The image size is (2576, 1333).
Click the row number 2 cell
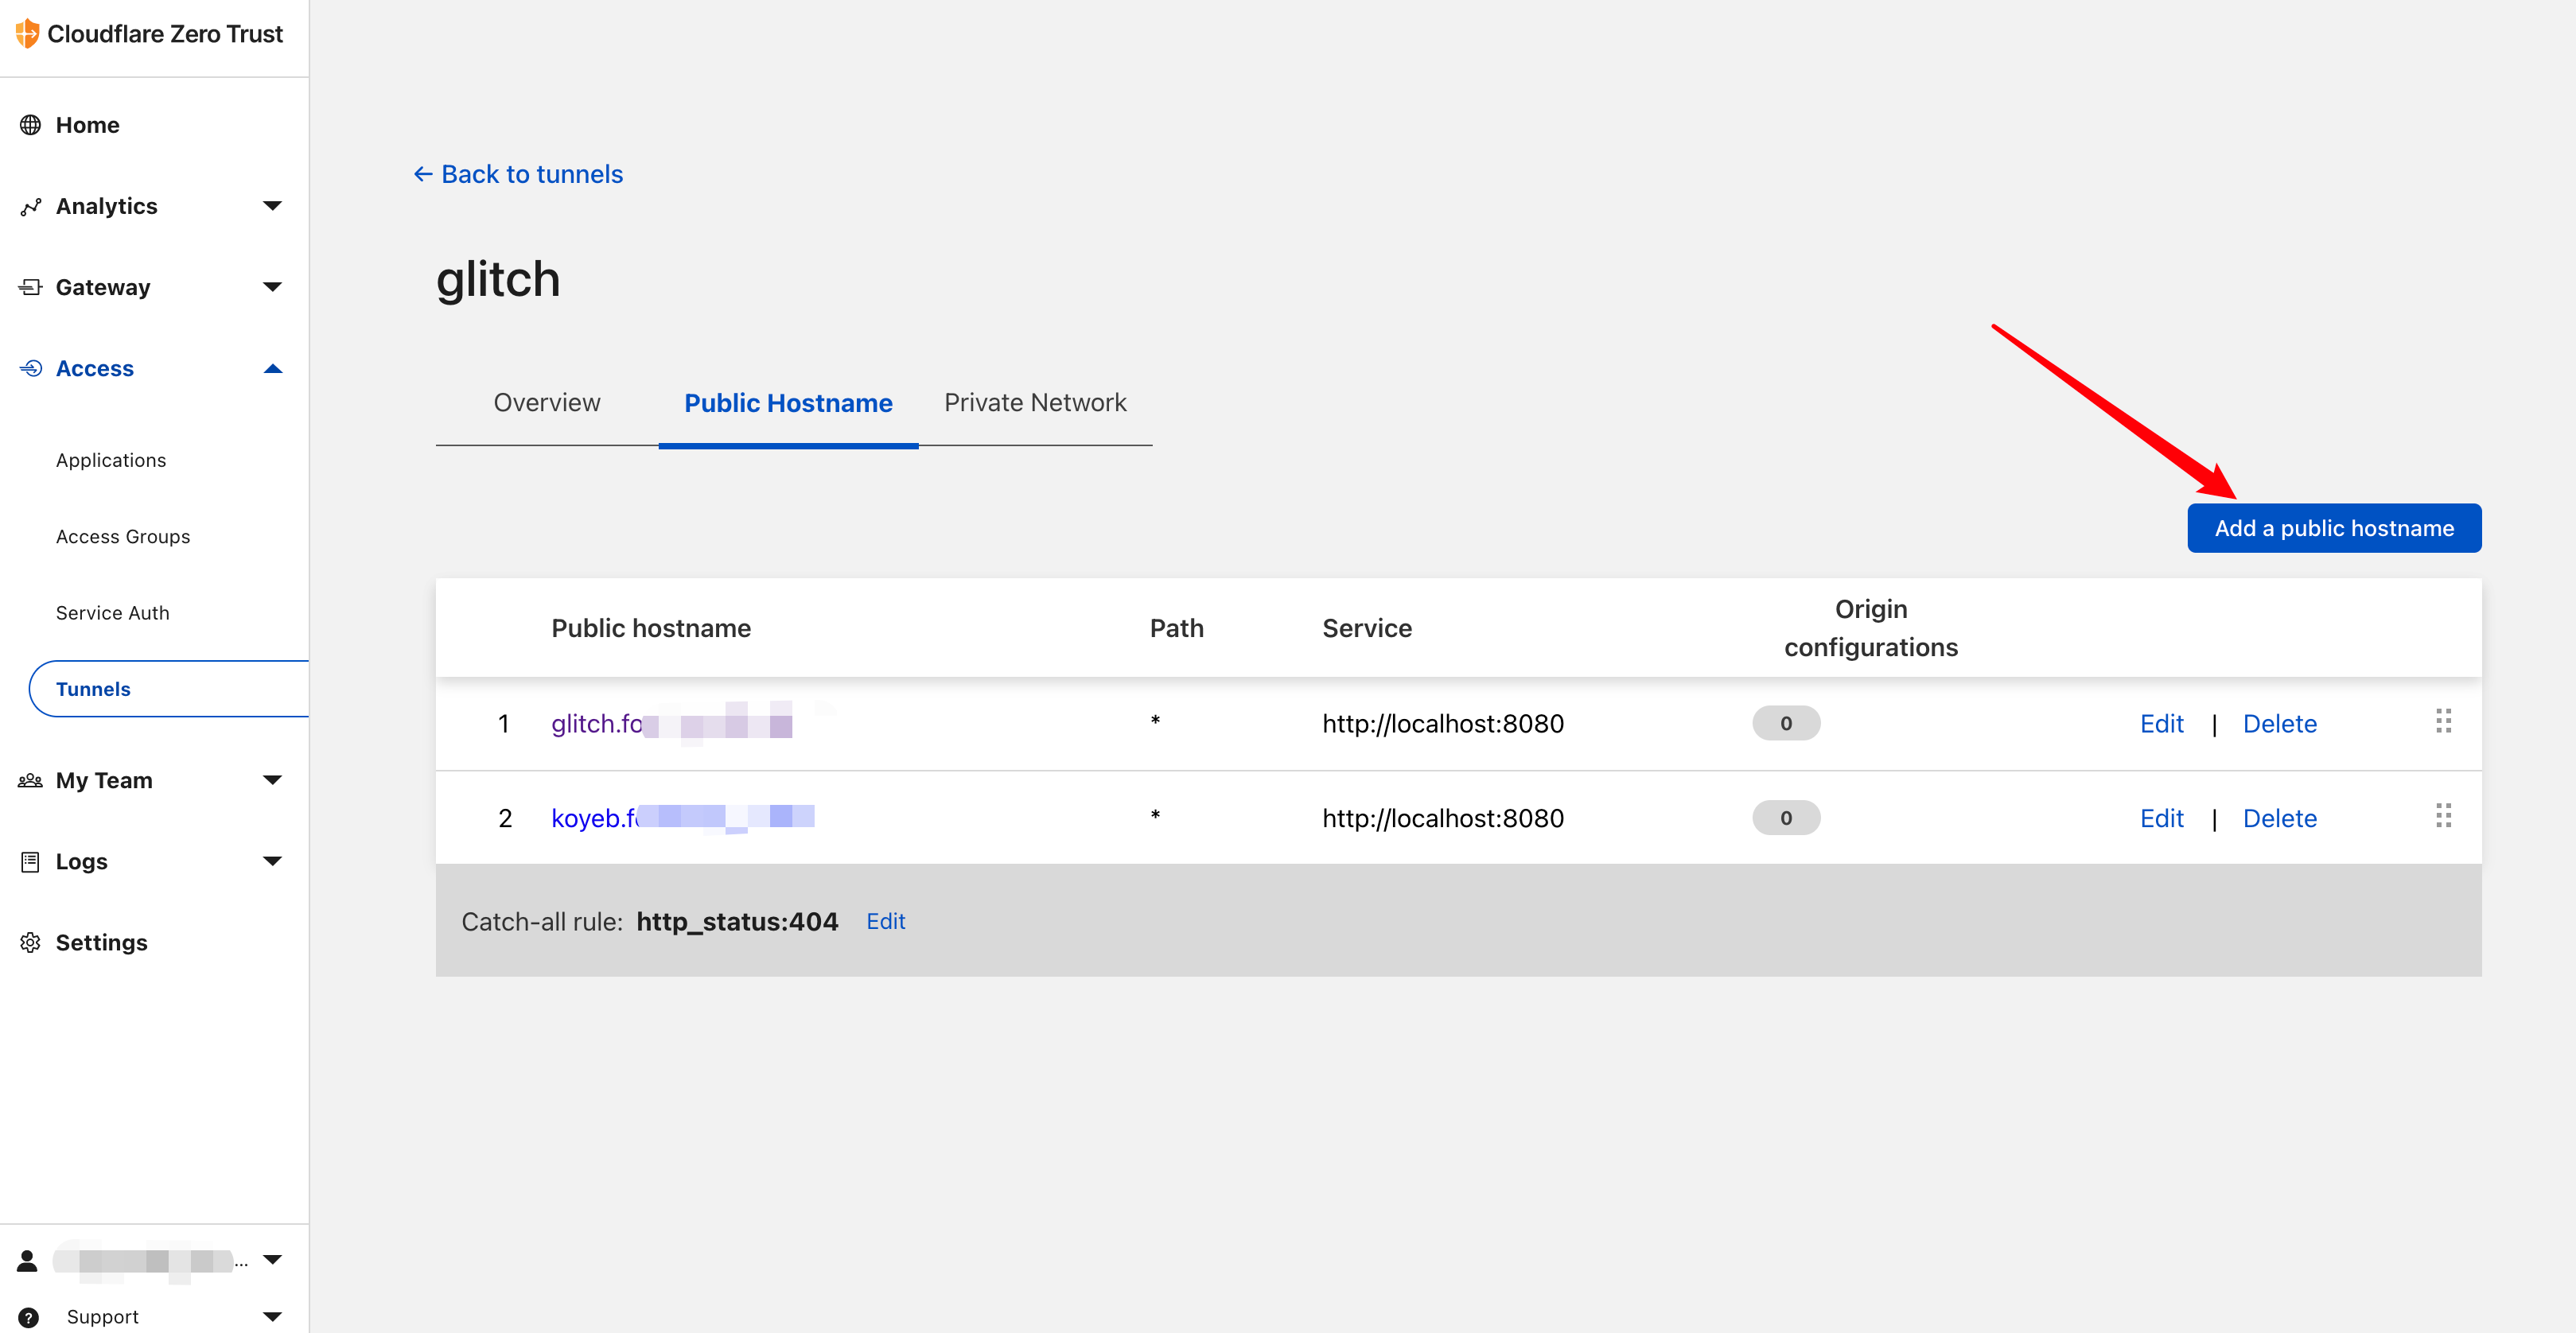(x=505, y=818)
